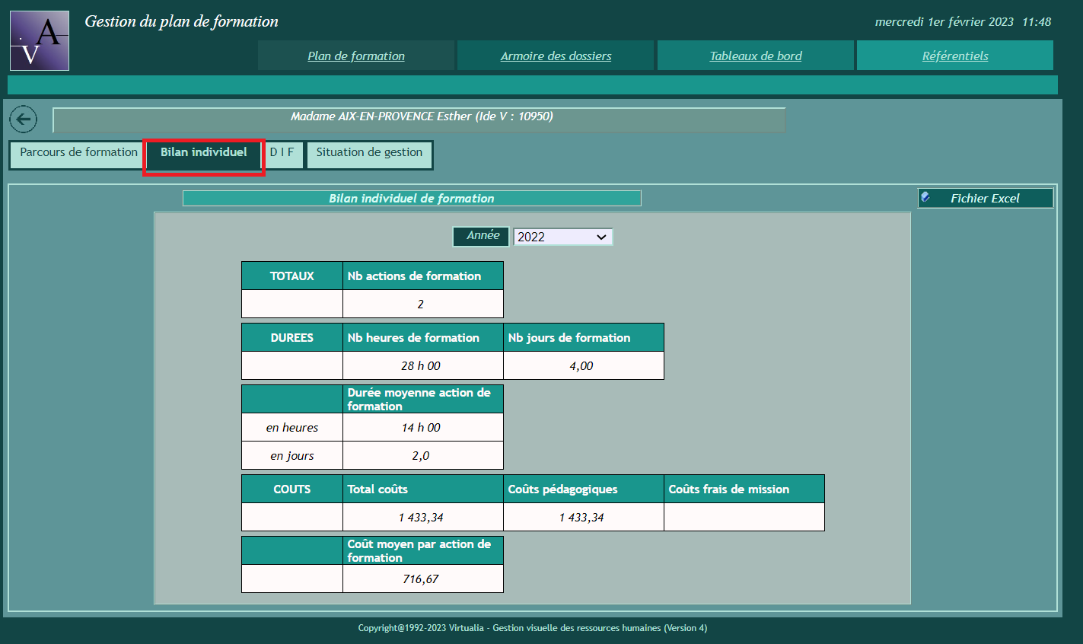1083x644 pixels.
Task: Select the Bilan individuel tab
Action: (204, 153)
